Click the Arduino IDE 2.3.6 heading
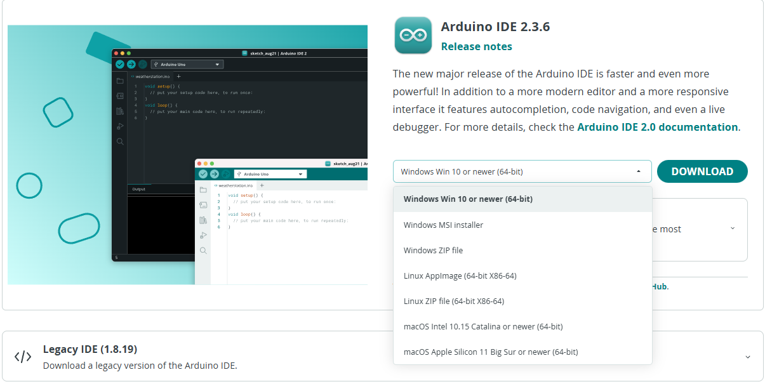 tap(495, 27)
